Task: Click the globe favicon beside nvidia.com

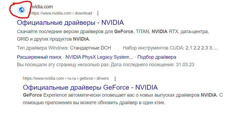Action: point(22,10)
